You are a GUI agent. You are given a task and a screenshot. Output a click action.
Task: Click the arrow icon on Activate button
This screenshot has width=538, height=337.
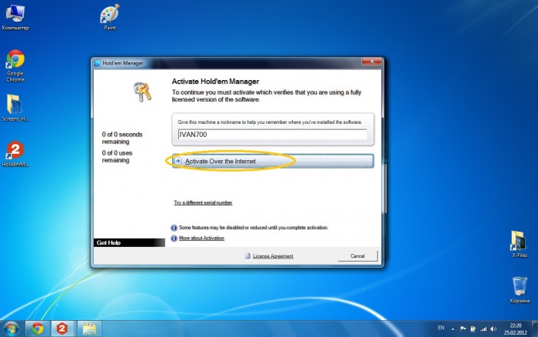[x=178, y=161]
